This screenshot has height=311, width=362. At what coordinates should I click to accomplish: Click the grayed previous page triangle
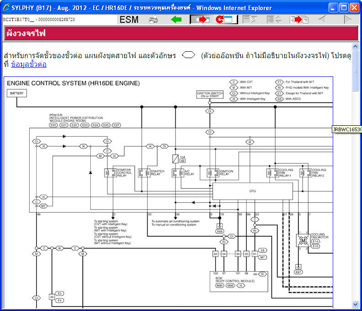pyautogui.click(x=322, y=20)
